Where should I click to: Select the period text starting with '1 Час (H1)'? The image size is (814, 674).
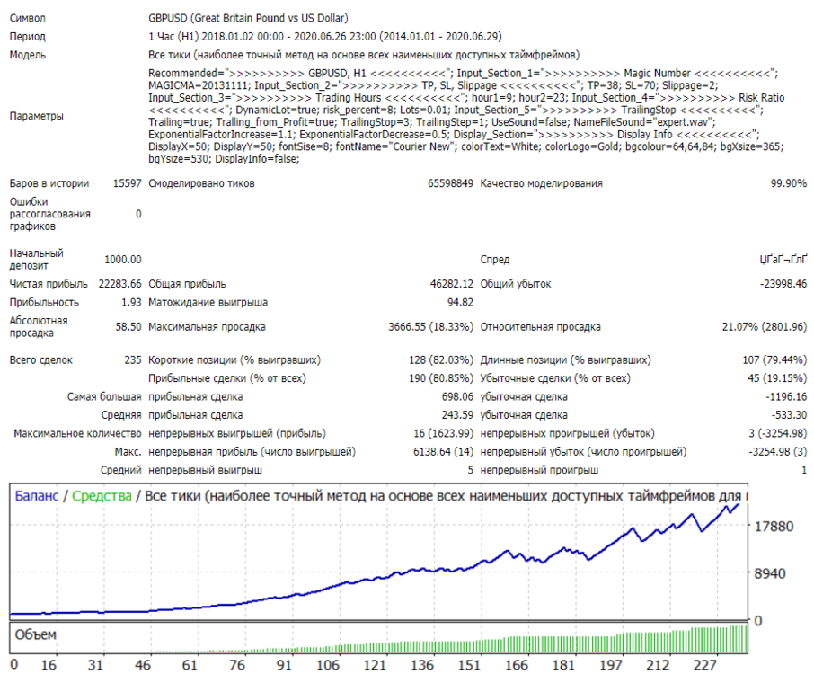click(325, 36)
